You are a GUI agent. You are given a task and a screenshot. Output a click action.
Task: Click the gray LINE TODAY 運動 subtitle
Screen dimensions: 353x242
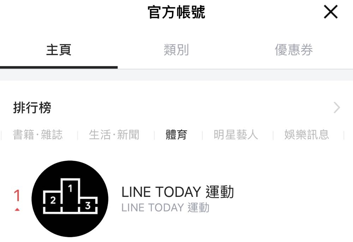tap(166, 207)
